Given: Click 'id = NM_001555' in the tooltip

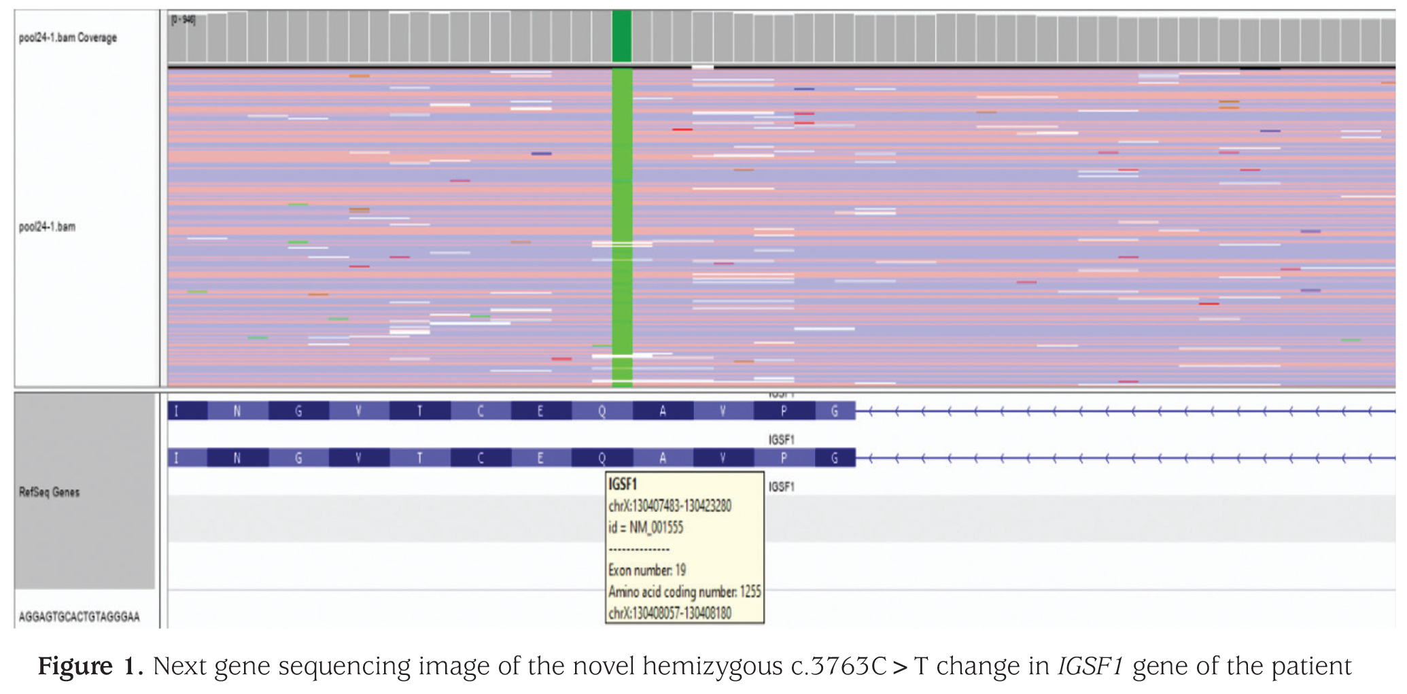Looking at the screenshot, I should click(646, 527).
